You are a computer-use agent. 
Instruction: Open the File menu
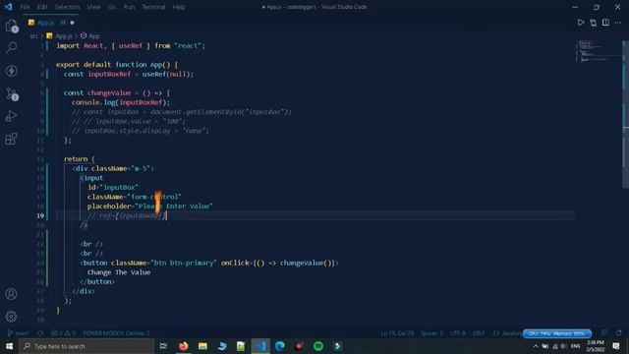pyautogui.click(x=25, y=7)
